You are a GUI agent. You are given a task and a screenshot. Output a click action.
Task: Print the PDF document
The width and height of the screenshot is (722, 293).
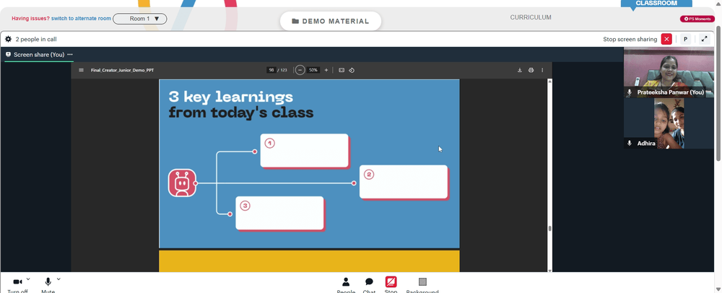coord(531,71)
